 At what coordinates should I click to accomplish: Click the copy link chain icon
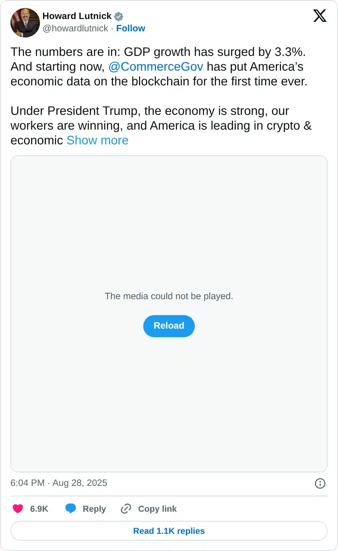click(126, 509)
